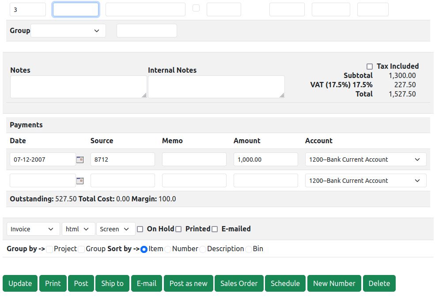This screenshot has height=297, width=435.
Task: Generate a New Number
Action: [334, 283]
